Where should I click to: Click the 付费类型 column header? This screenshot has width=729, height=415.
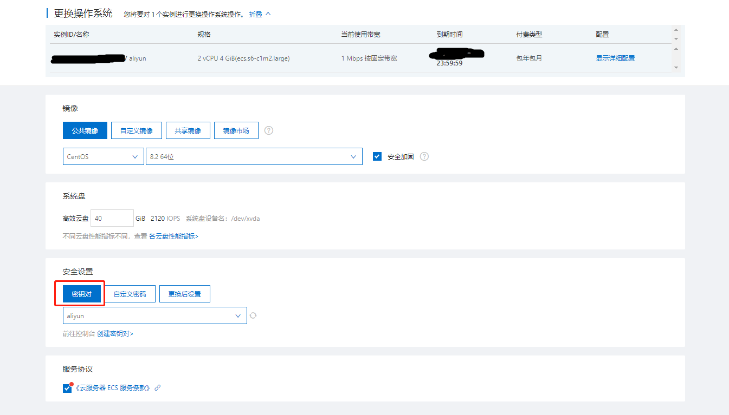(x=529, y=34)
